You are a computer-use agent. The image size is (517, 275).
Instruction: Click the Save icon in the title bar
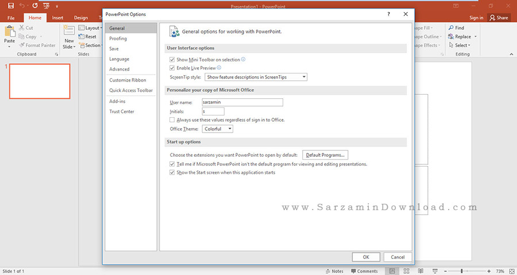[11, 6]
